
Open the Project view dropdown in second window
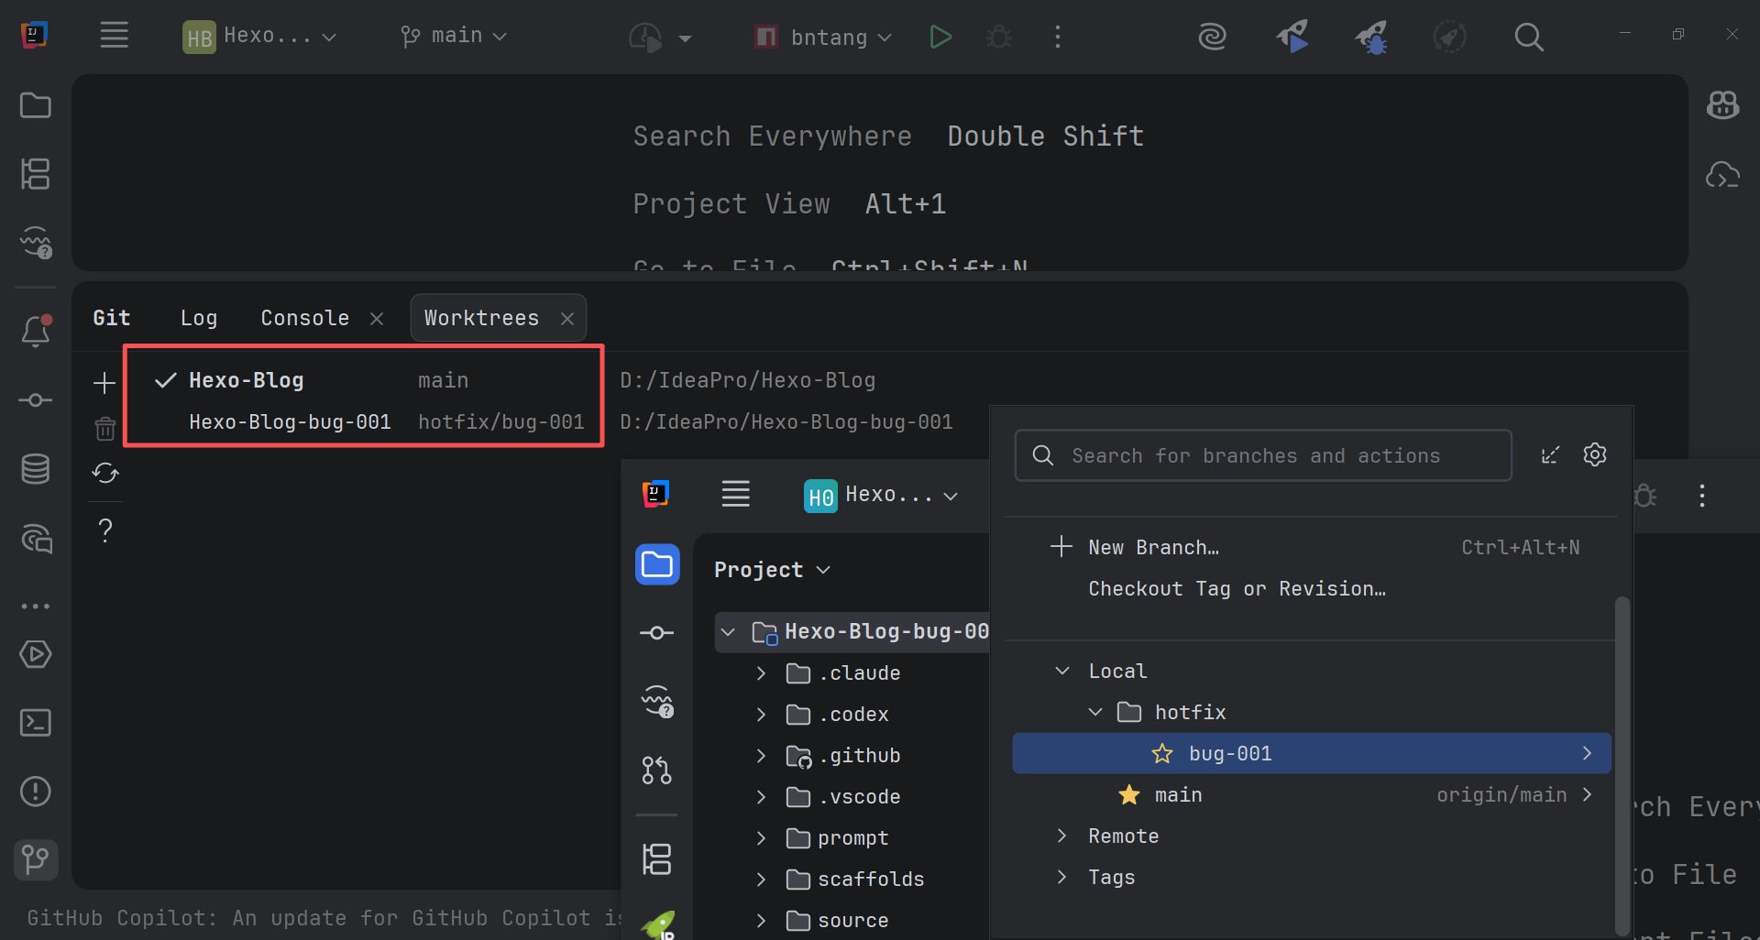772,570
